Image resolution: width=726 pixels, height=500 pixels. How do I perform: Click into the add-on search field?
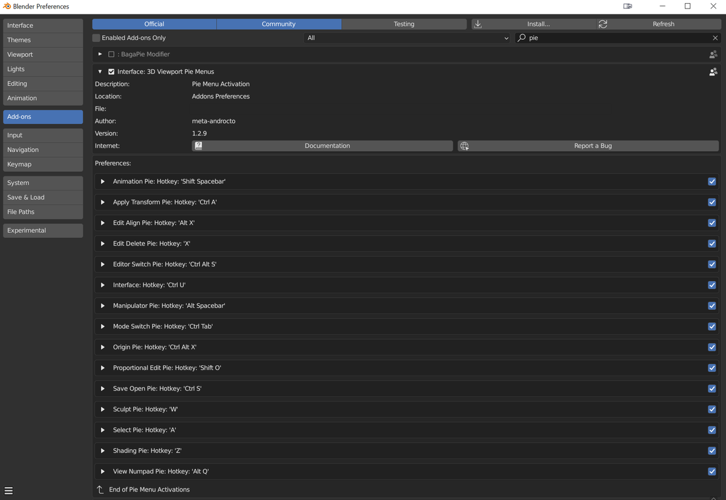point(617,37)
